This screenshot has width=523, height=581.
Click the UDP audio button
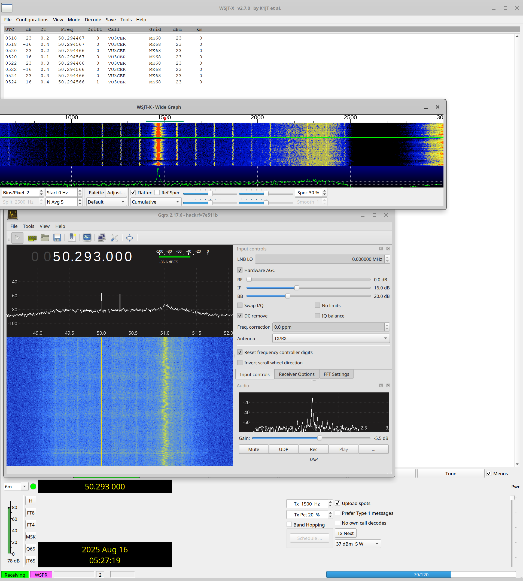(284, 449)
